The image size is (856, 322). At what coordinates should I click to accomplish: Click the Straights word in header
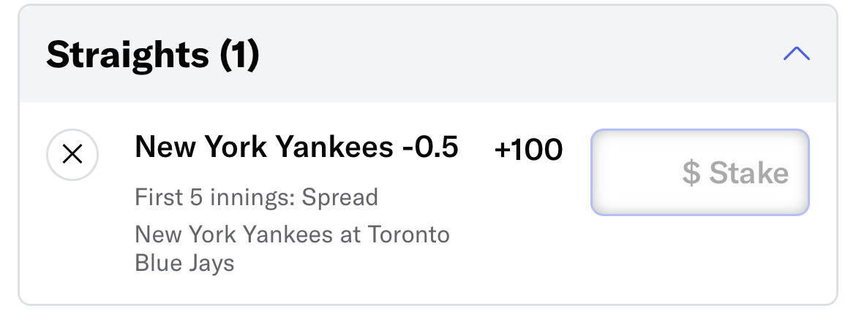[128, 55]
